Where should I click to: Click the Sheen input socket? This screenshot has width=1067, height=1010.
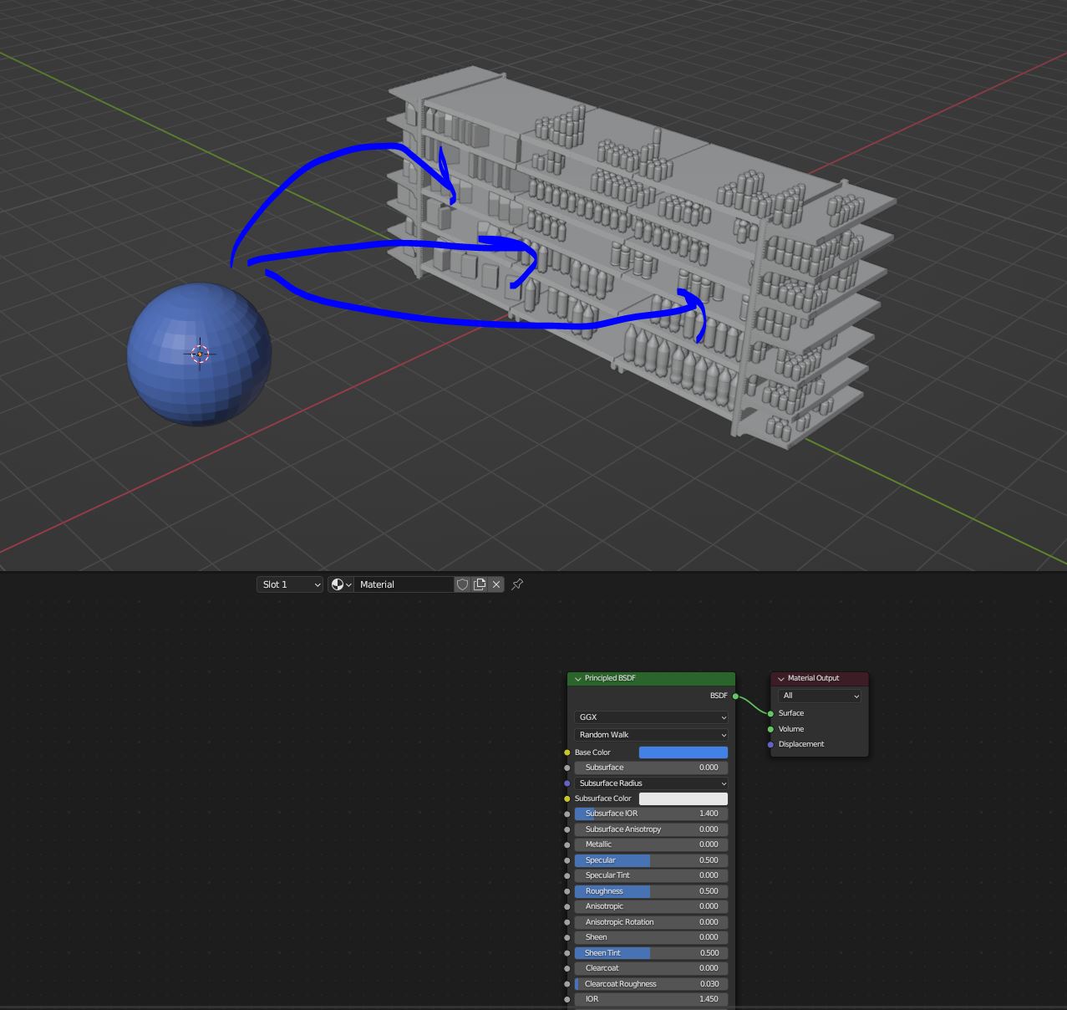tap(567, 937)
